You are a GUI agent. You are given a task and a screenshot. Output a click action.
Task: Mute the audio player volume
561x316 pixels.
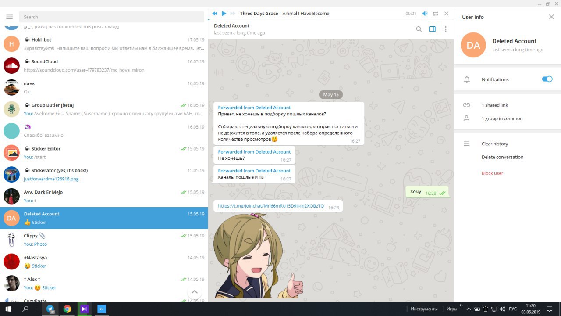[x=424, y=14]
